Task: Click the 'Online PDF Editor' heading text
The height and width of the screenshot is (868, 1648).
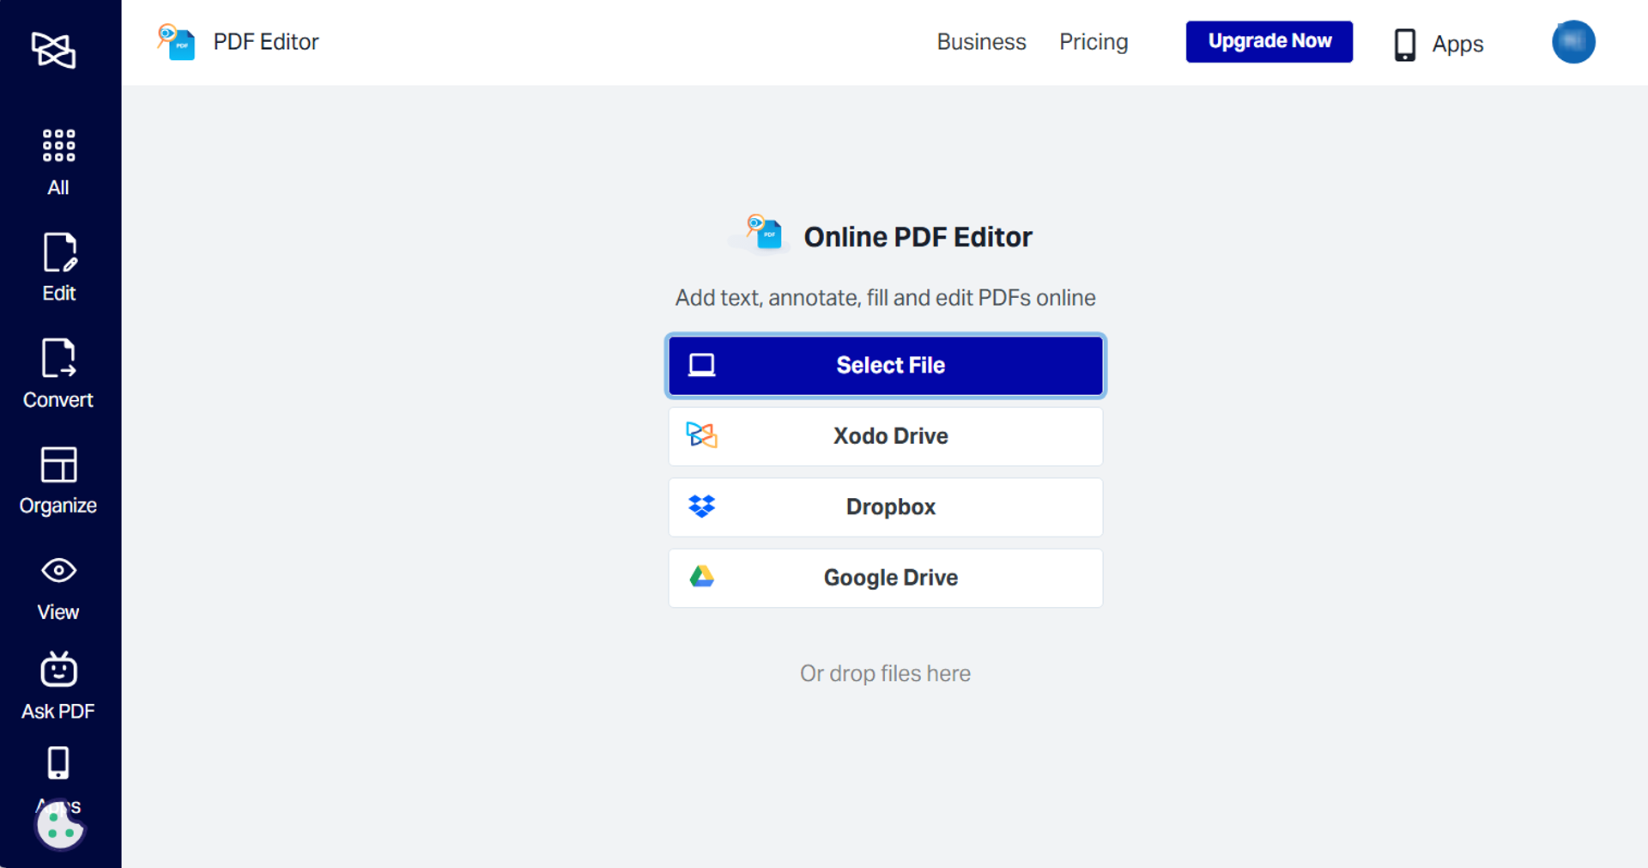Action: tap(918, 237)
